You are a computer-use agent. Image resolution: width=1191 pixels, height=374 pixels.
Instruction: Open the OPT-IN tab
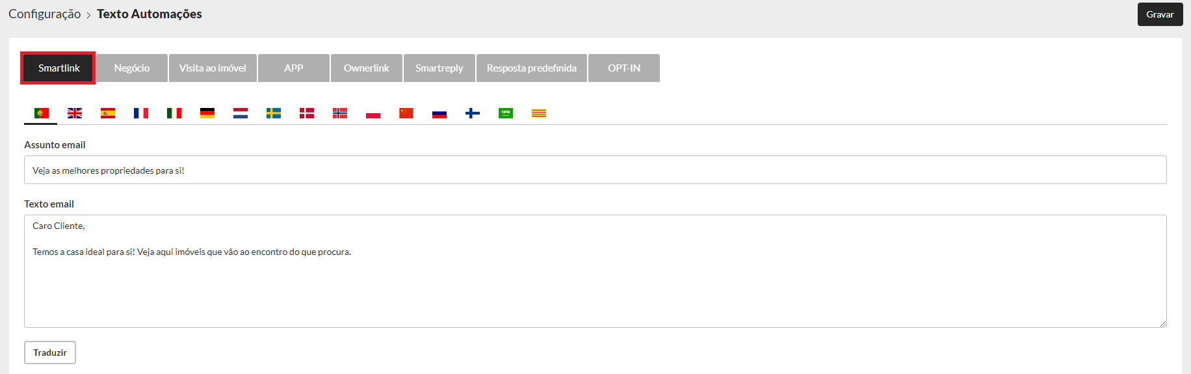pos(624,68)
